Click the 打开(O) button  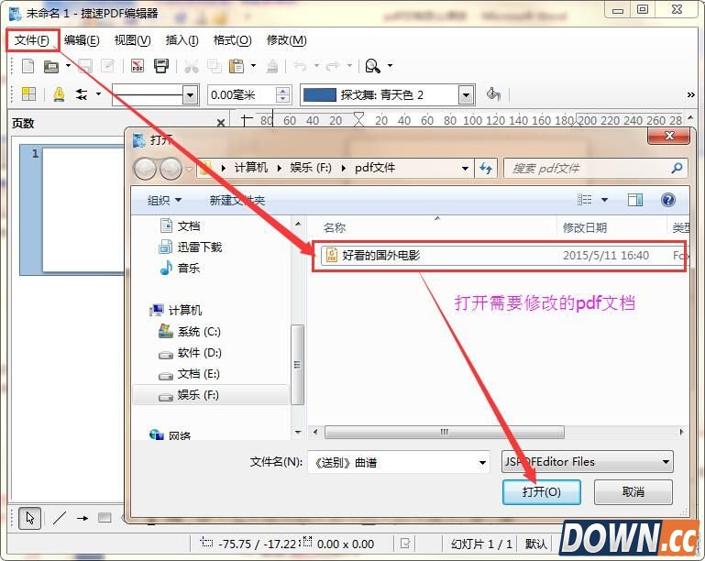click(541, 492)
